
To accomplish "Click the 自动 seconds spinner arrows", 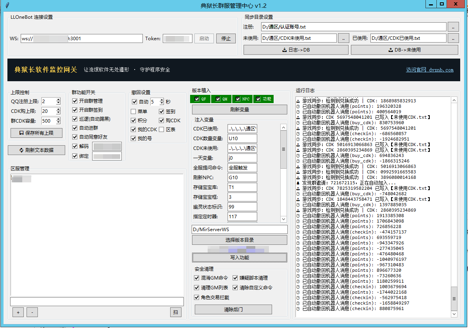I will coord(162,102).
